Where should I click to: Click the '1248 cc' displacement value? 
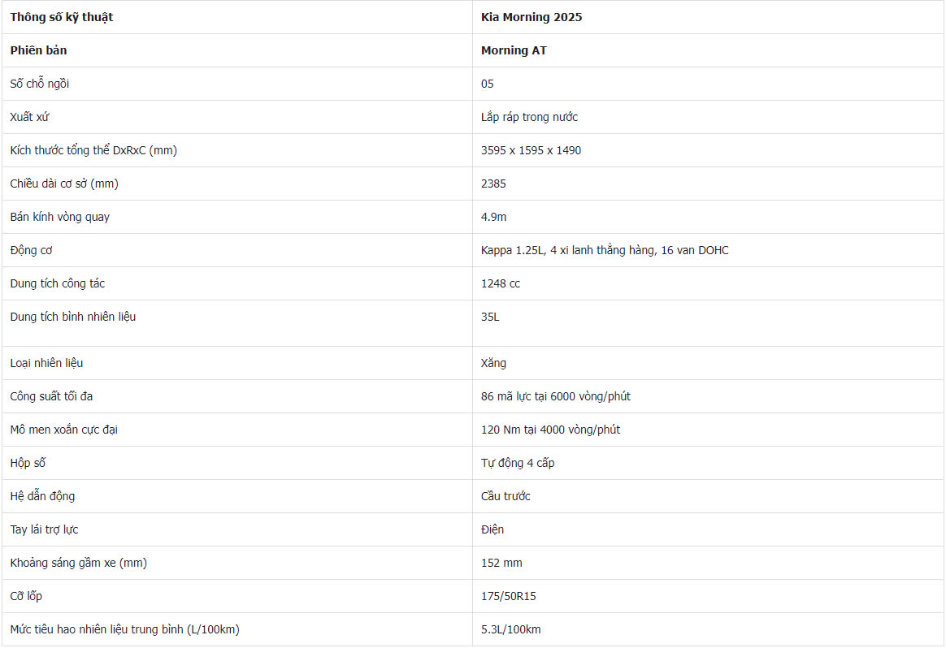click(x=500, y=283)
